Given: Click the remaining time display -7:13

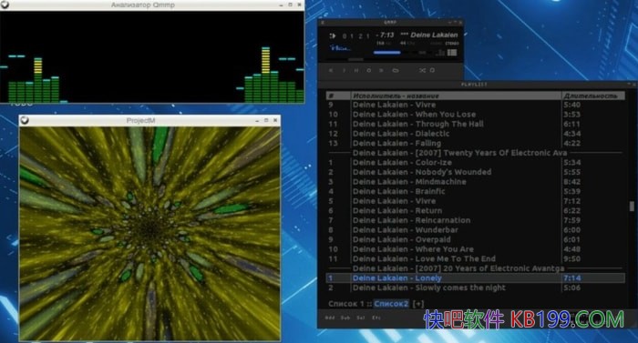Looking at the screenshot, I should [x=385, y=35].
